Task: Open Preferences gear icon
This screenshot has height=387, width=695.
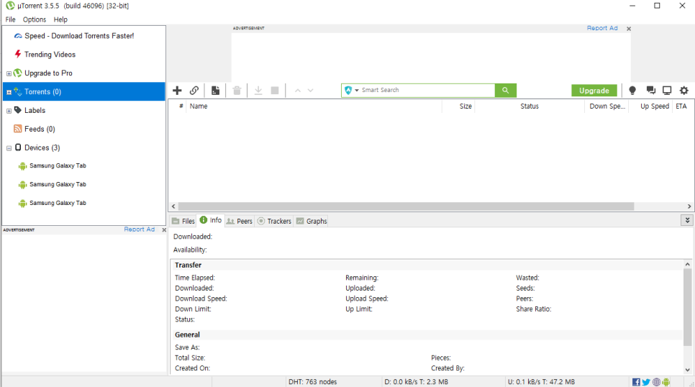Action: 684,91
